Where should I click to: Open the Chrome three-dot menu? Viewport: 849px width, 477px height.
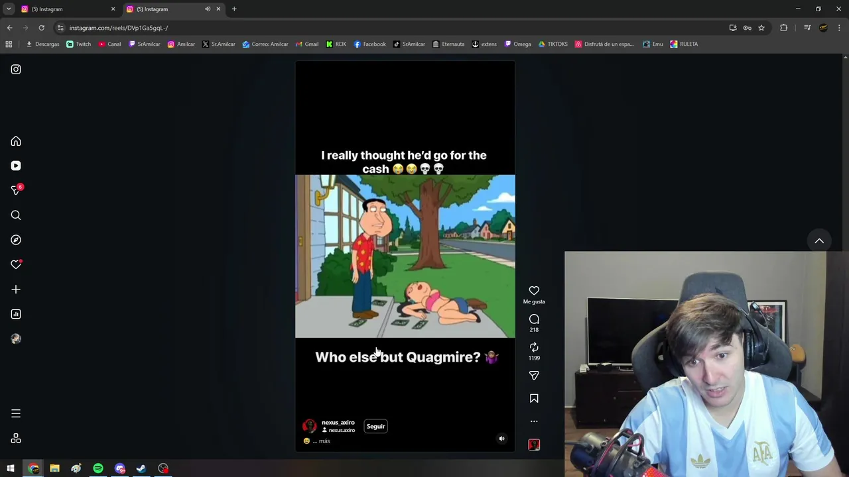[840, 28]
